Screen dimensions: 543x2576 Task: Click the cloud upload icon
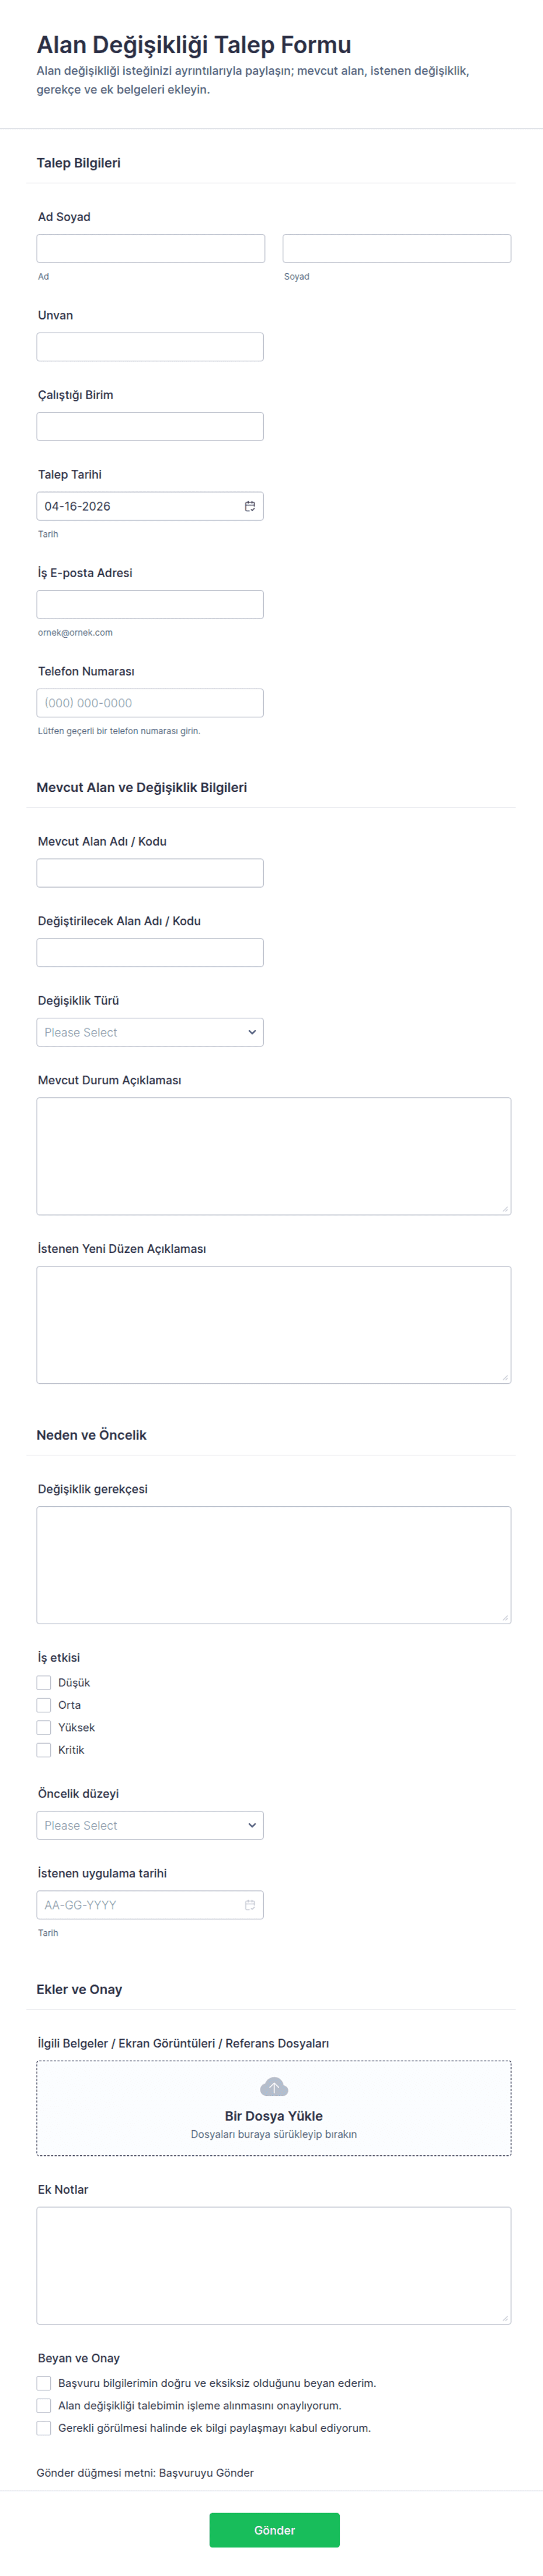tap(273, 2087)
